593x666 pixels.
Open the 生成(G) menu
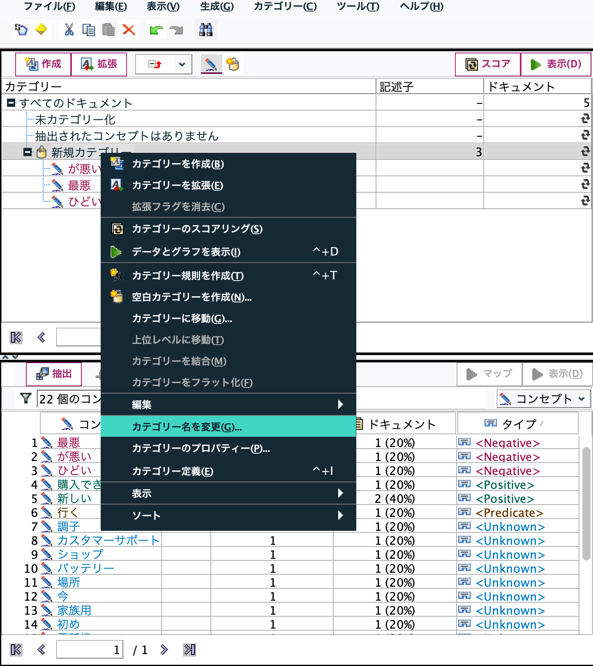(x=217, y=7)
